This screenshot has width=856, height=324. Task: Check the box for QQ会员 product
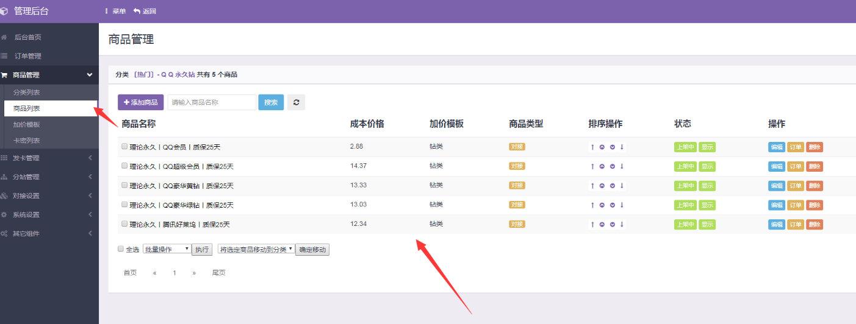point(124,147)
